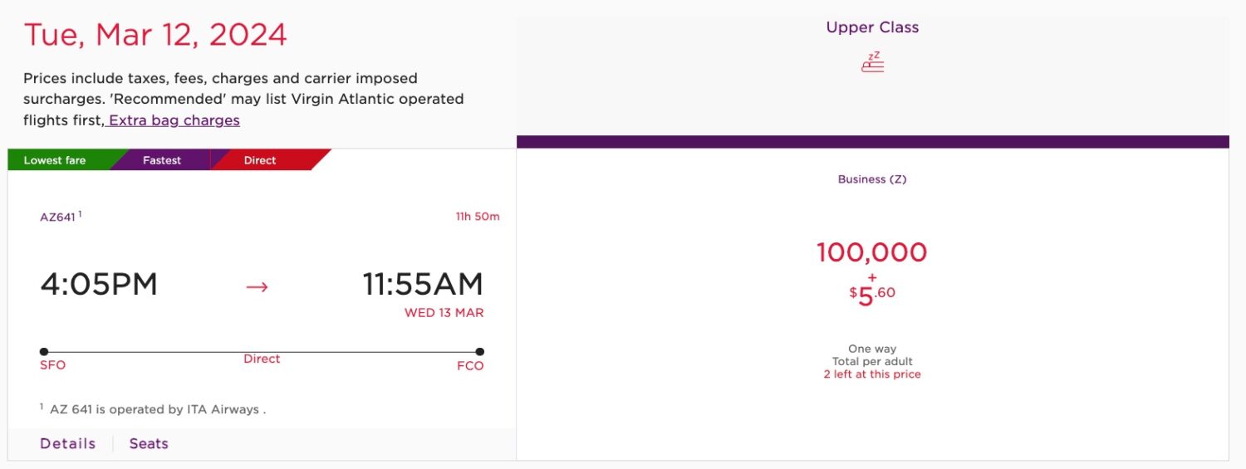Click the Direct label on route line
Screen dimensions: 1246x469
(x=262, y=359)
